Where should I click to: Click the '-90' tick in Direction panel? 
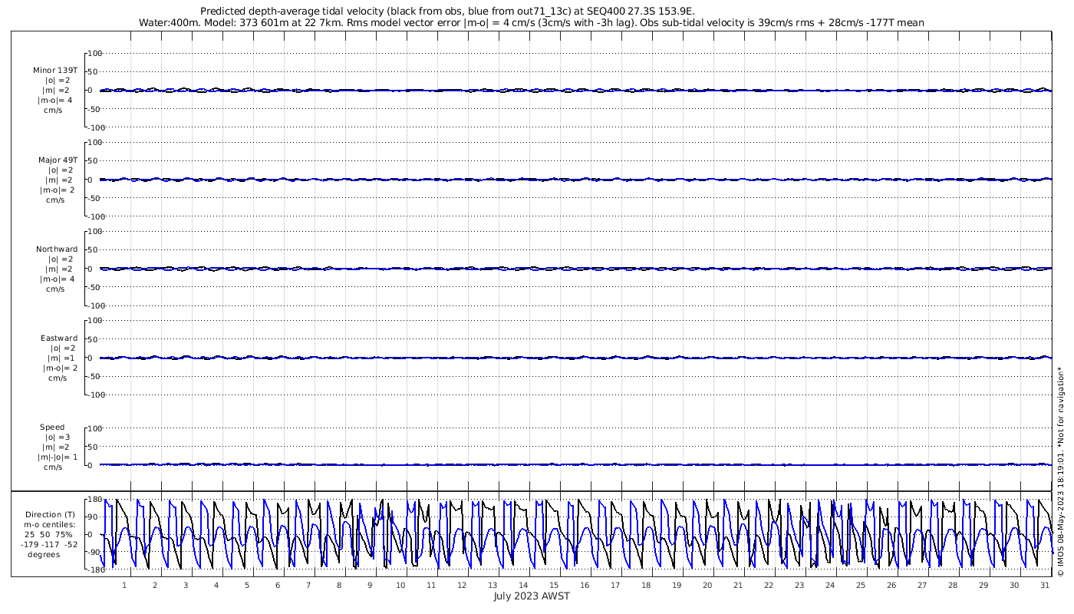(x=94, y=553)
